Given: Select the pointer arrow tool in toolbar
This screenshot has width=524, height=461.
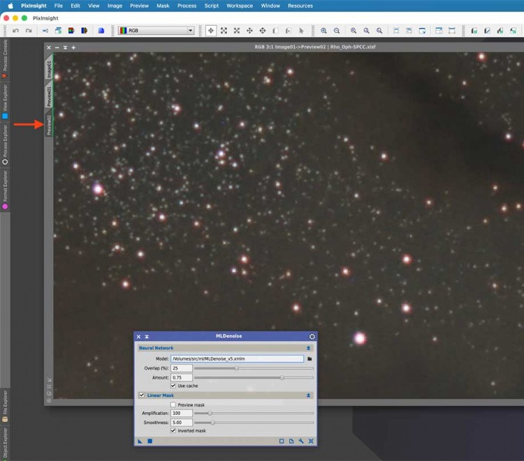Looking at the screenshot, I should (301, 31).
